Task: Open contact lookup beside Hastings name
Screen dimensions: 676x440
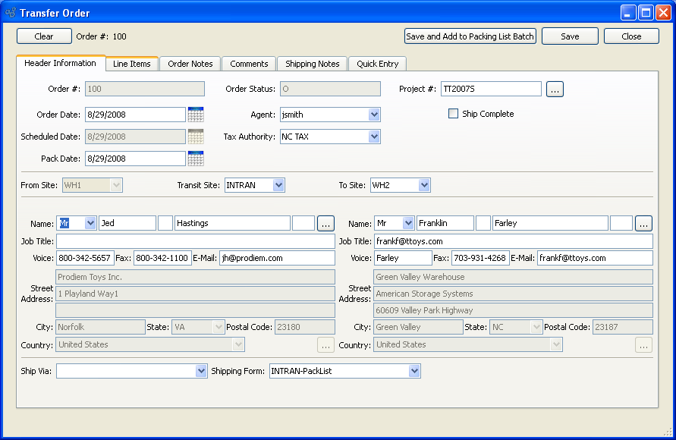Action: [x=325, y=223]
